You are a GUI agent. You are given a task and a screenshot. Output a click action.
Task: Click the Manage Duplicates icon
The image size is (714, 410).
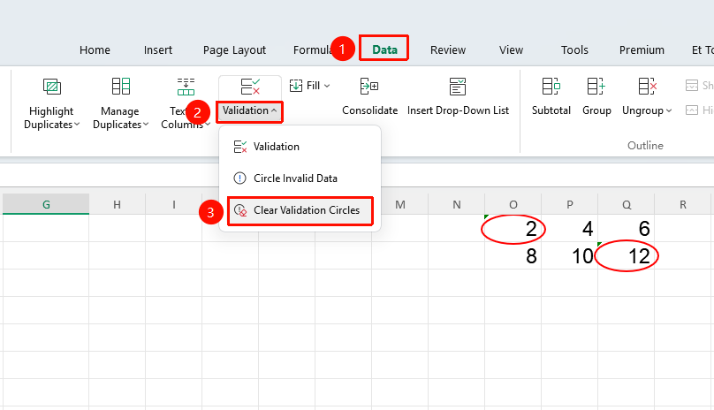tap(121, 86)
